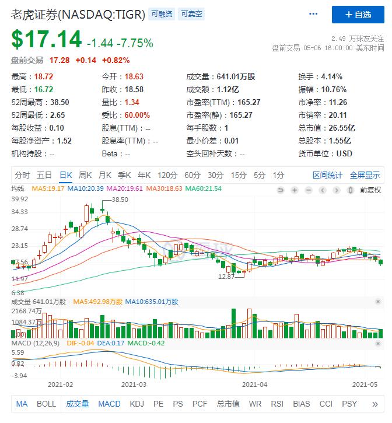Click the MA60:21.54 legend label
The height and width of the screenshot is (423, 392).
(204, 188)
